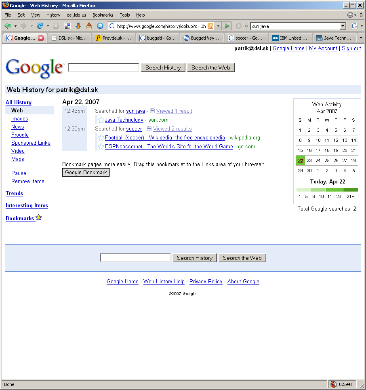The width and height of the screenshot is (366, 390).
Task: Click the blue circular sync toolbar icon
Action: 100,26
